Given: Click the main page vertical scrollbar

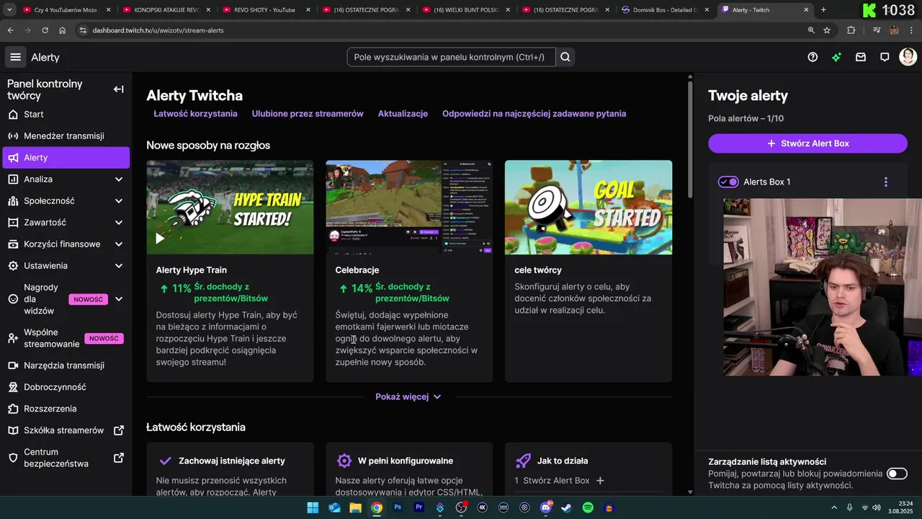Looking at the screenshot, I should [690, 141].
